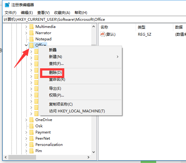The width and height of the screenshot is (186, 163).
Task: Click the OneDrive folder icon
Action: click(31, 120)
